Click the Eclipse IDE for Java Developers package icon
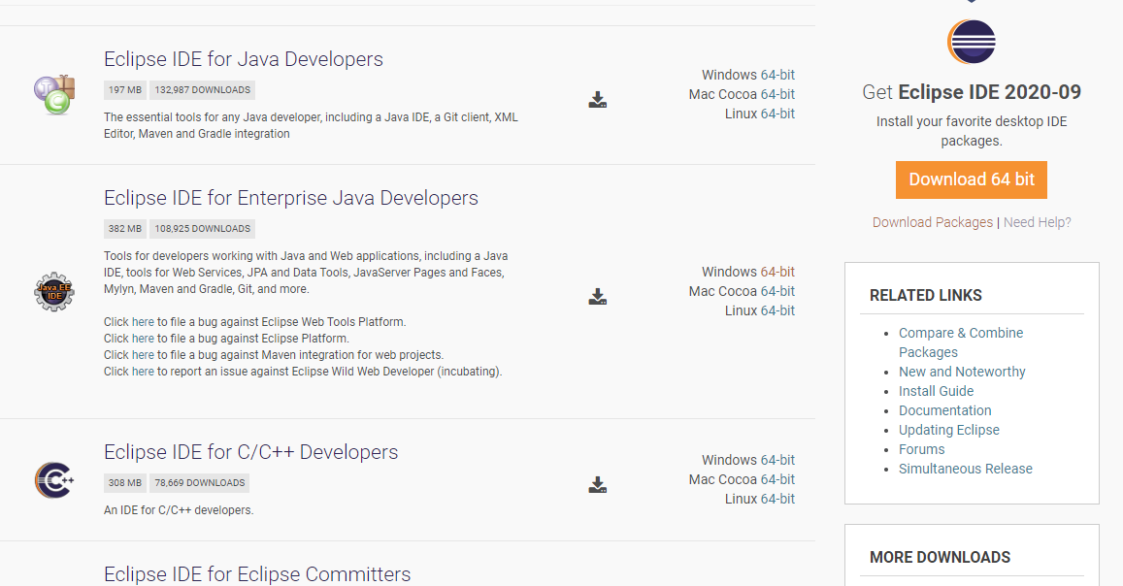The image size is (1123, 586). pos(54,94)
